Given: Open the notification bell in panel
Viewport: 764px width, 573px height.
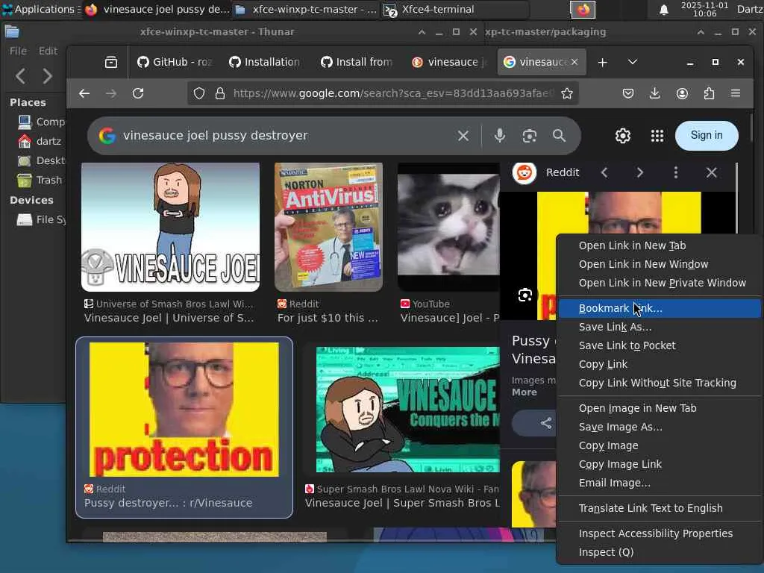Looking at the screenshot, I should [663, 10].
